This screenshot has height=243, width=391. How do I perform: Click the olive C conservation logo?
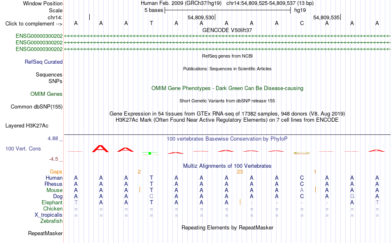click(x=301, y=153)
